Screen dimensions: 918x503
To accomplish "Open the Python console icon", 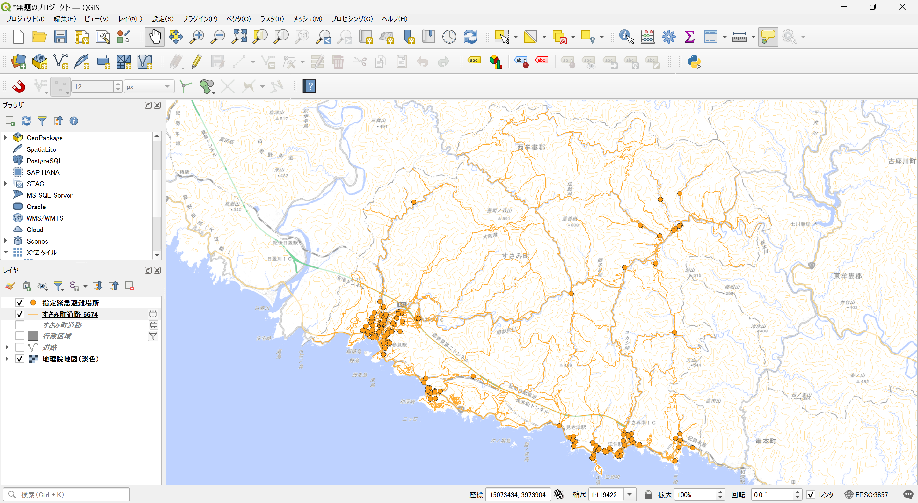I will [x=694, y=62].
